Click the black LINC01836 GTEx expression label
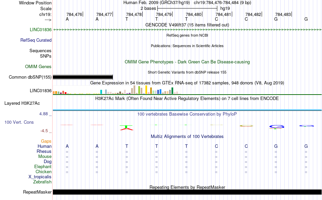This screenshot has height=200, width=322. click(x=40, y=91)
